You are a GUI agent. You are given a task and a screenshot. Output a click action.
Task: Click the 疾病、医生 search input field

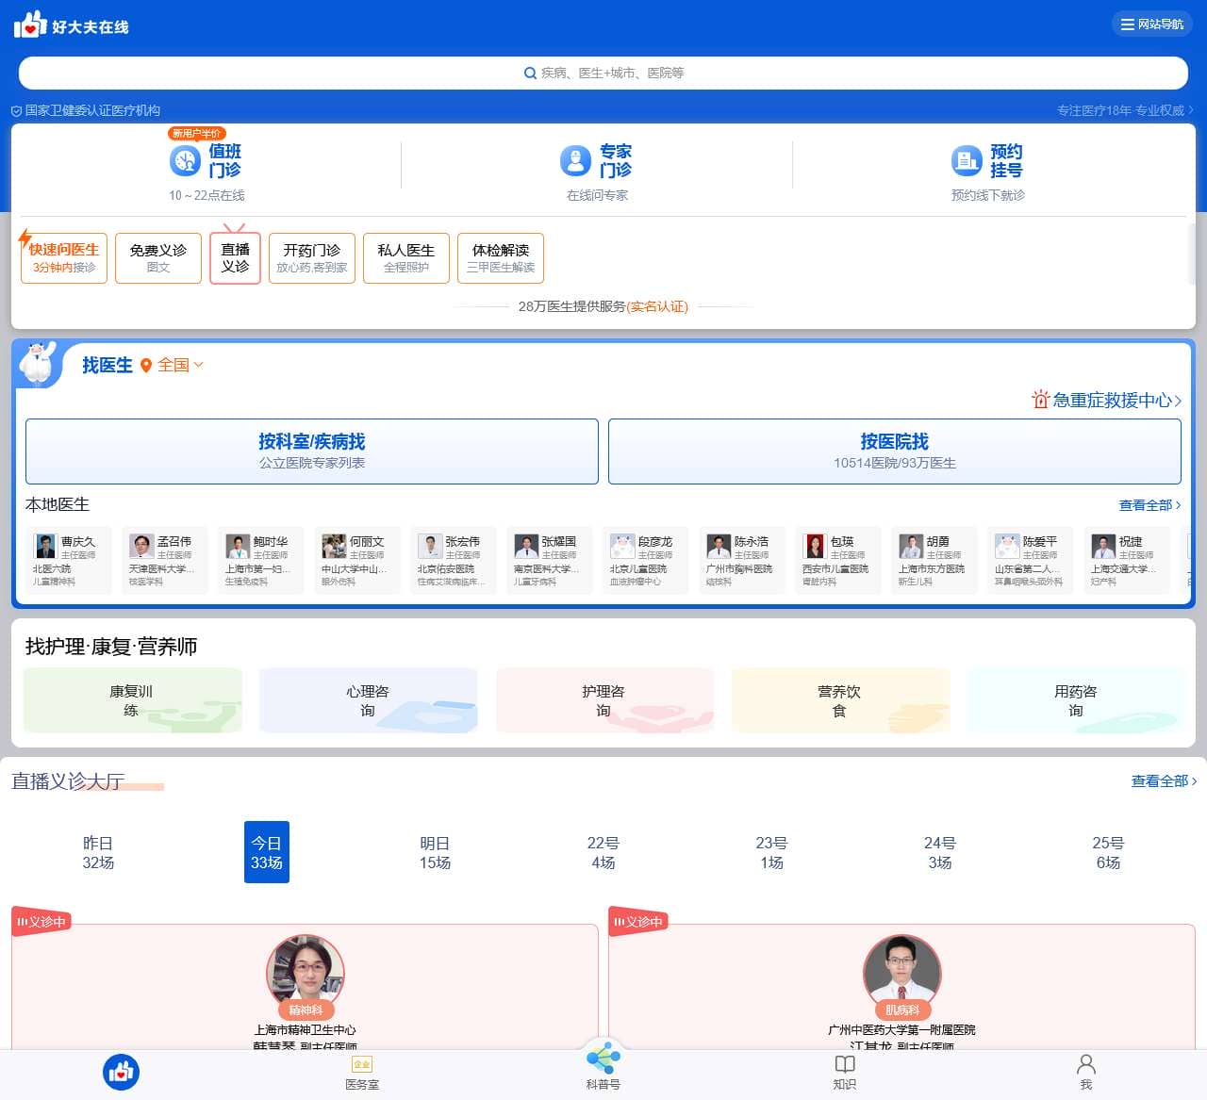603,73
